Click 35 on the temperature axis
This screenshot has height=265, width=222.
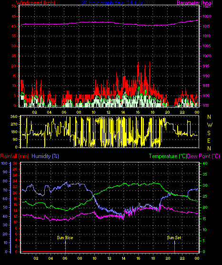click(204, 174)
